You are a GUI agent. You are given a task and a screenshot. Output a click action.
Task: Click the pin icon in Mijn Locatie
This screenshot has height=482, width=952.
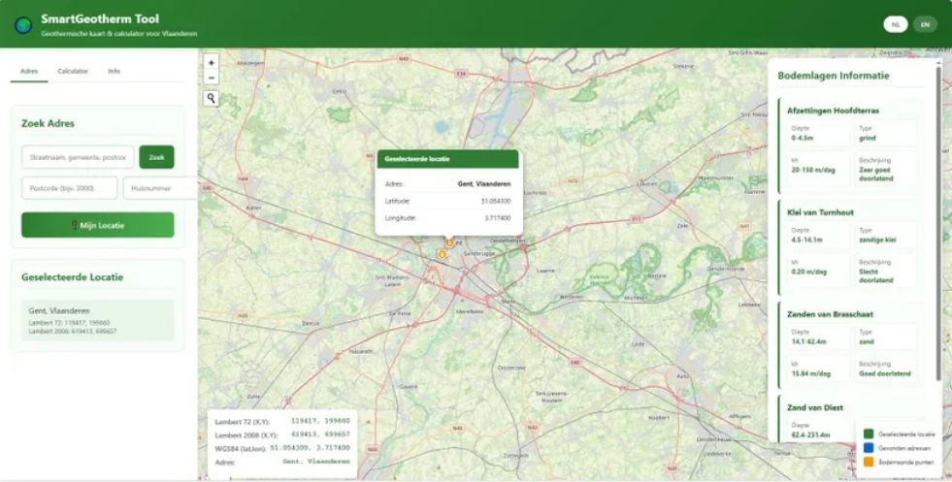(x=75, y=225)
